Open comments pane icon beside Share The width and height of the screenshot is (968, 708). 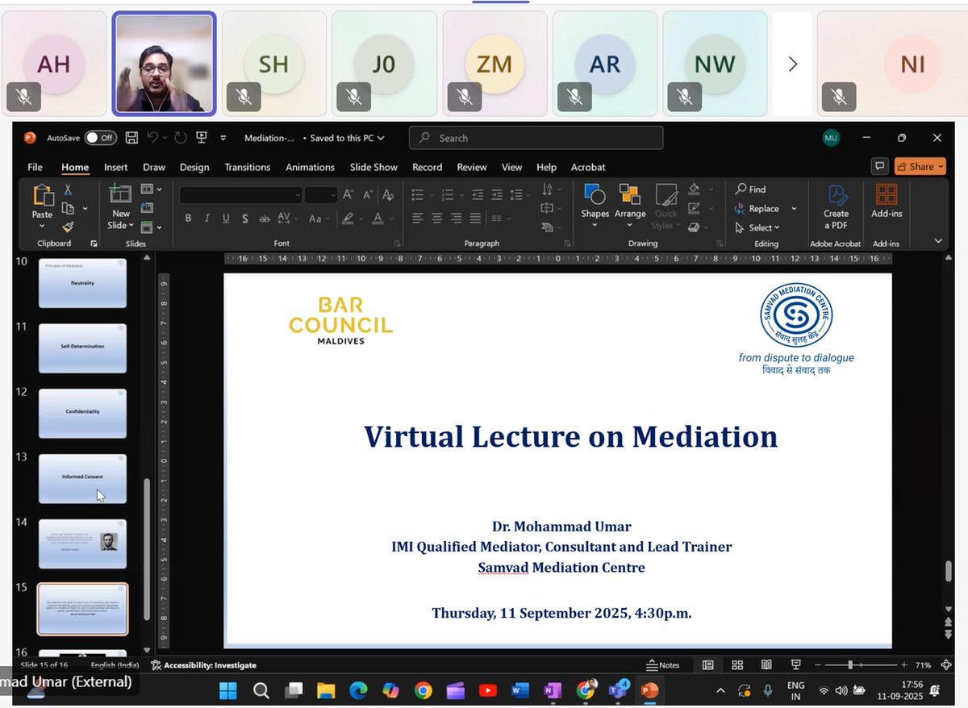tap(879, 166)
